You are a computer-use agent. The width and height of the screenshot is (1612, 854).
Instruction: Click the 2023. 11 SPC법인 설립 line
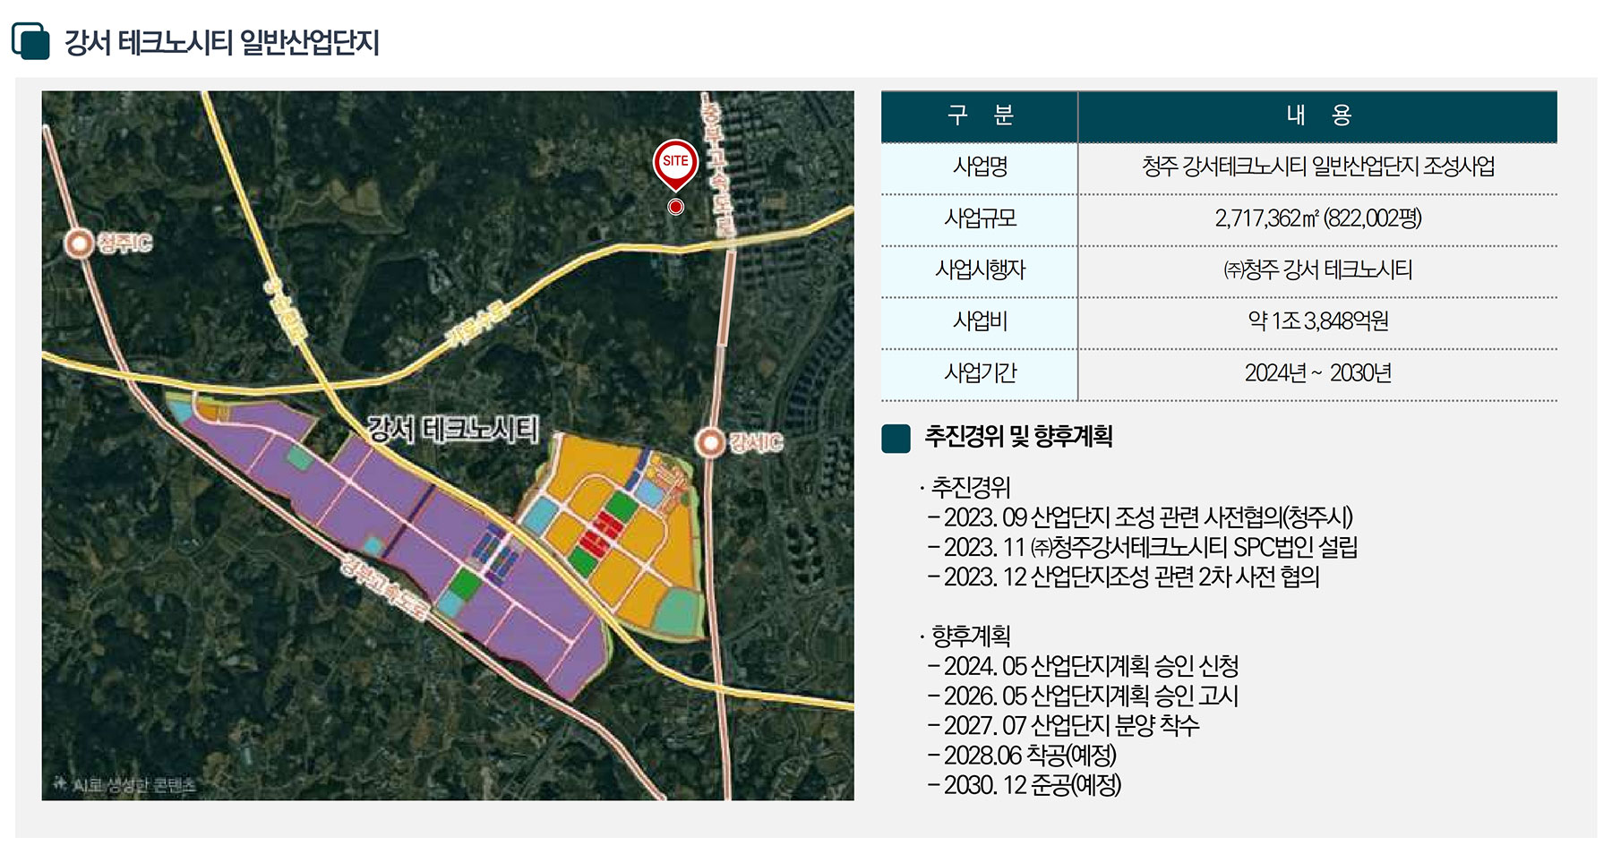click(1143, 547)
